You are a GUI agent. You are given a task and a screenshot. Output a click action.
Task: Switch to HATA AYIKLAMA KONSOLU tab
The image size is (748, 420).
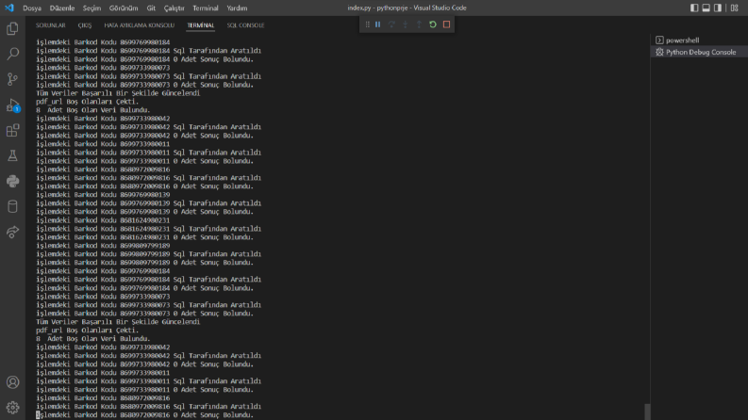(140, 25)
